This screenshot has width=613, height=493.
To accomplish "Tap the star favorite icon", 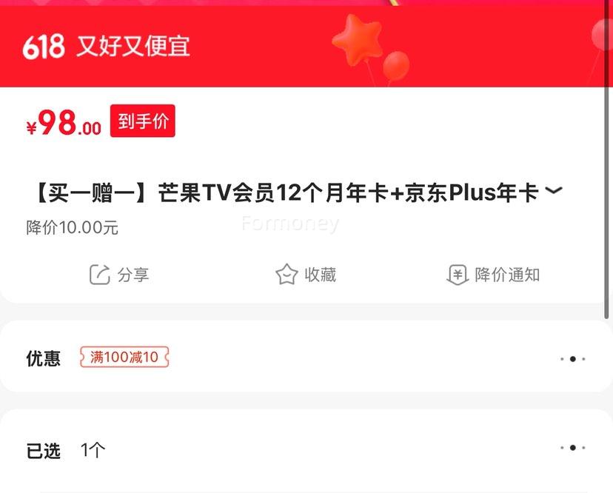I will pos(287,275).
